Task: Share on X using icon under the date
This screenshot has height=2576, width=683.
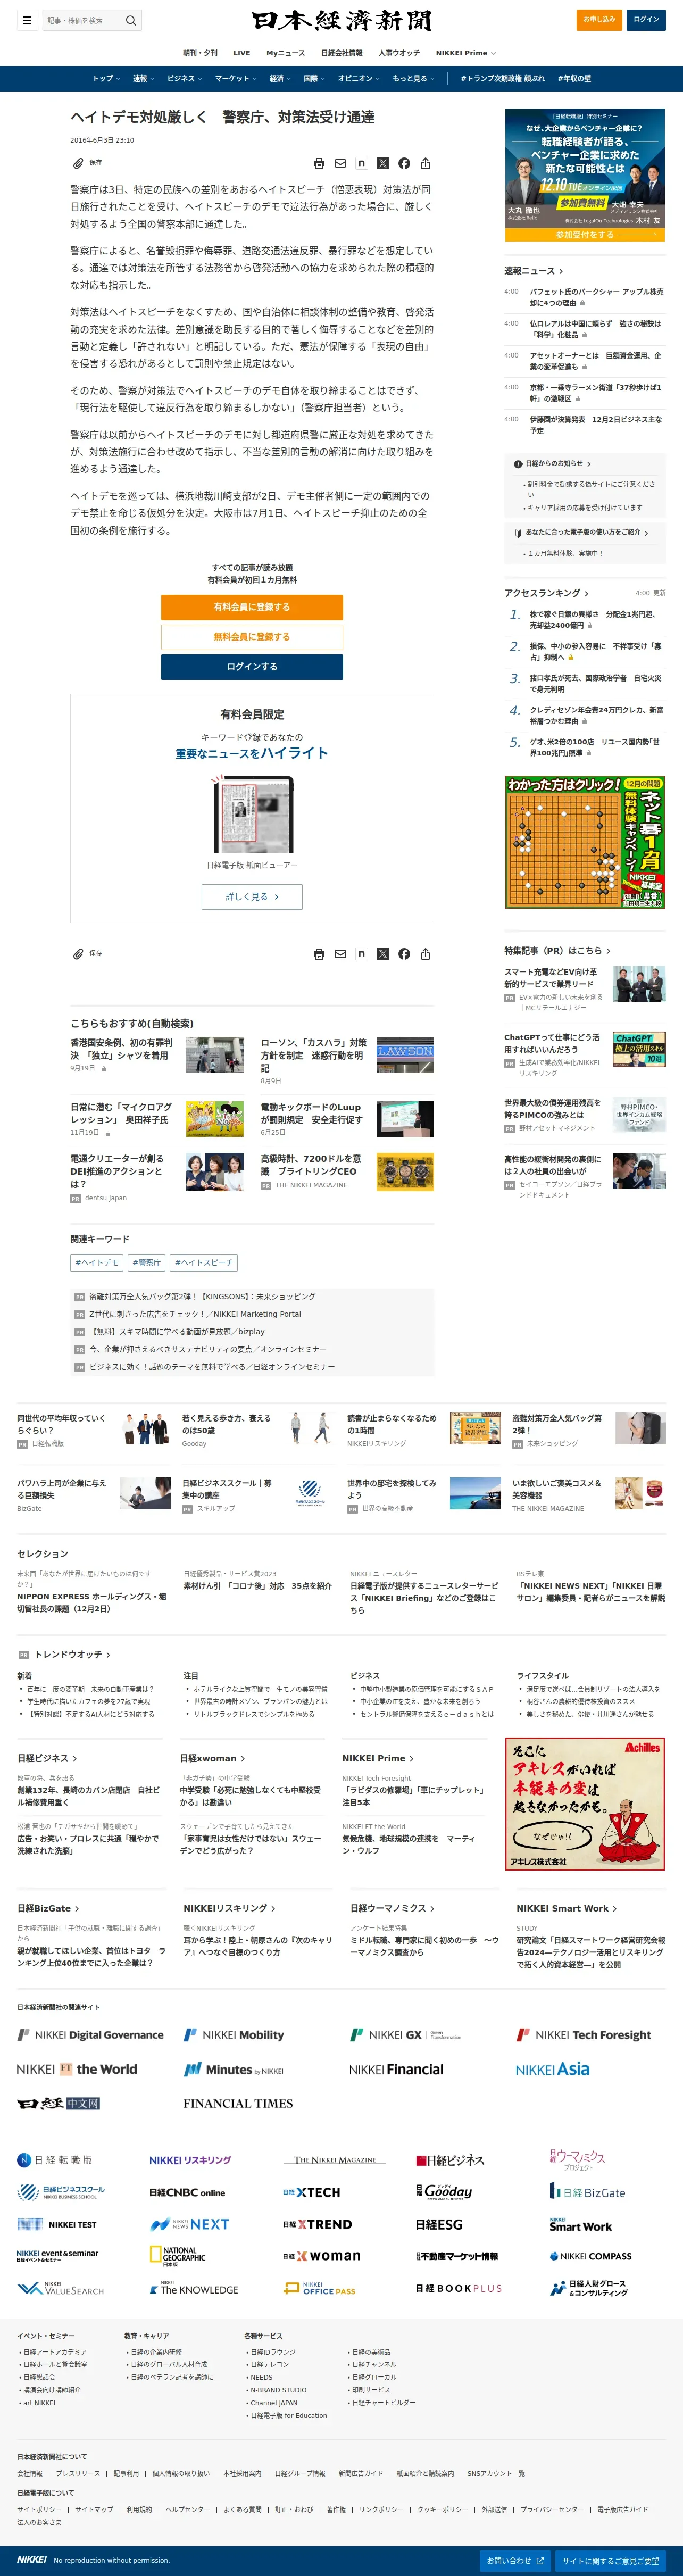Action: 383,163
